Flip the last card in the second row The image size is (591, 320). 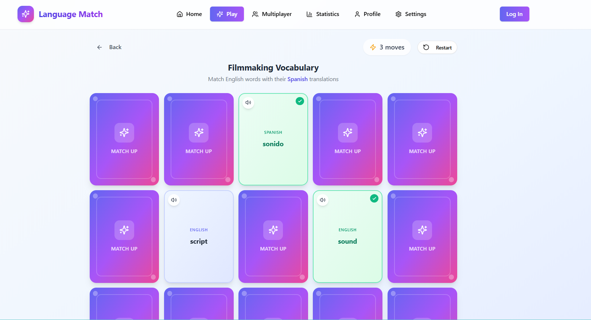pos(422,236)
